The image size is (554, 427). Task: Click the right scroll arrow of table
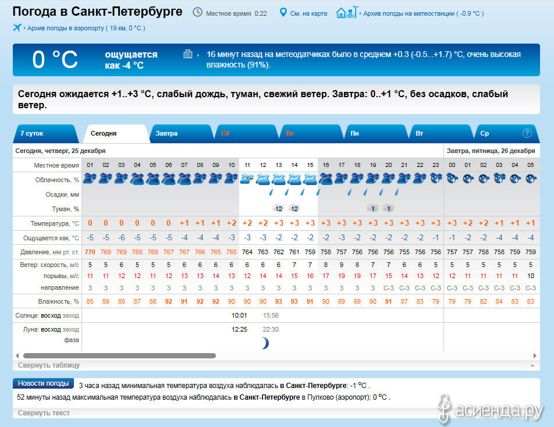(x=535, y=355)
